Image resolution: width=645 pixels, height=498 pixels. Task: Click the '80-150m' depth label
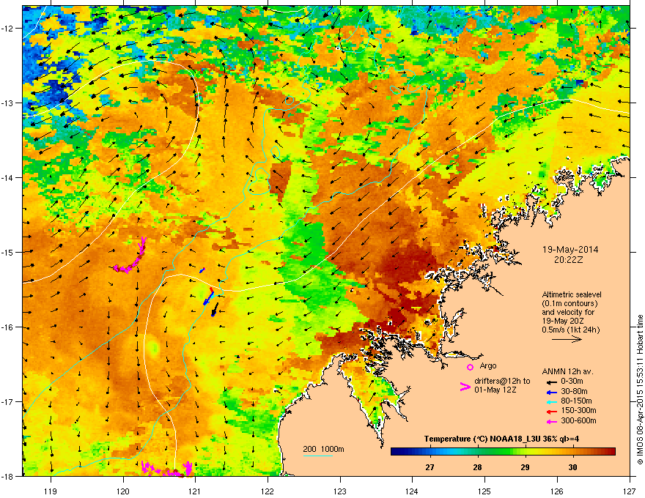[576, 401]
